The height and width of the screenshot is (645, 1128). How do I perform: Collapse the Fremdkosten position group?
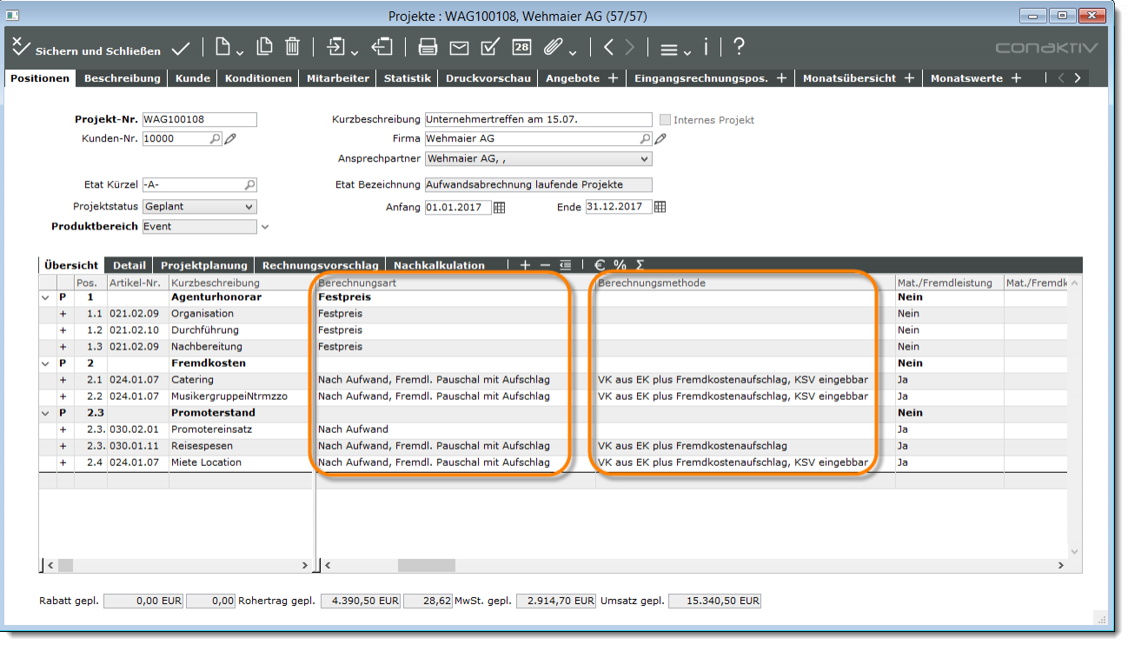click(x=45, y=363)
